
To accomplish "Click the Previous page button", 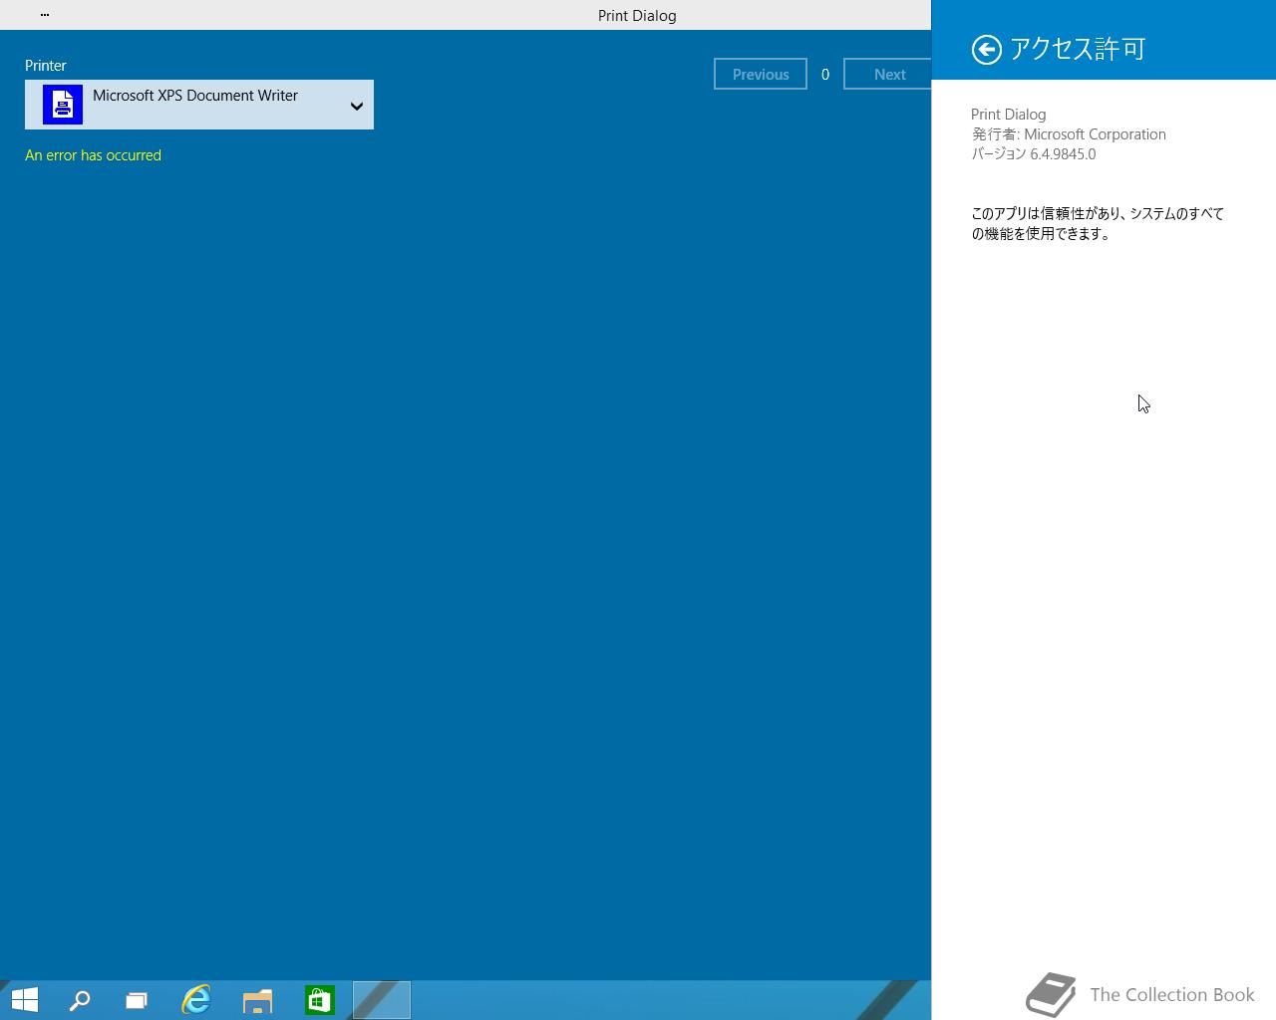I will (x=761, y=74).
